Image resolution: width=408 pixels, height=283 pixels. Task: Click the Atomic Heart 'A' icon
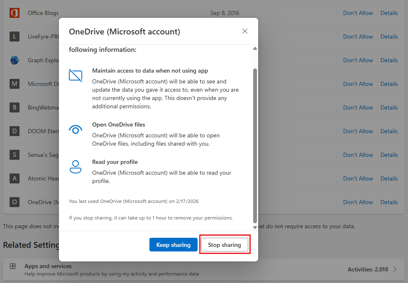[15, 178]
